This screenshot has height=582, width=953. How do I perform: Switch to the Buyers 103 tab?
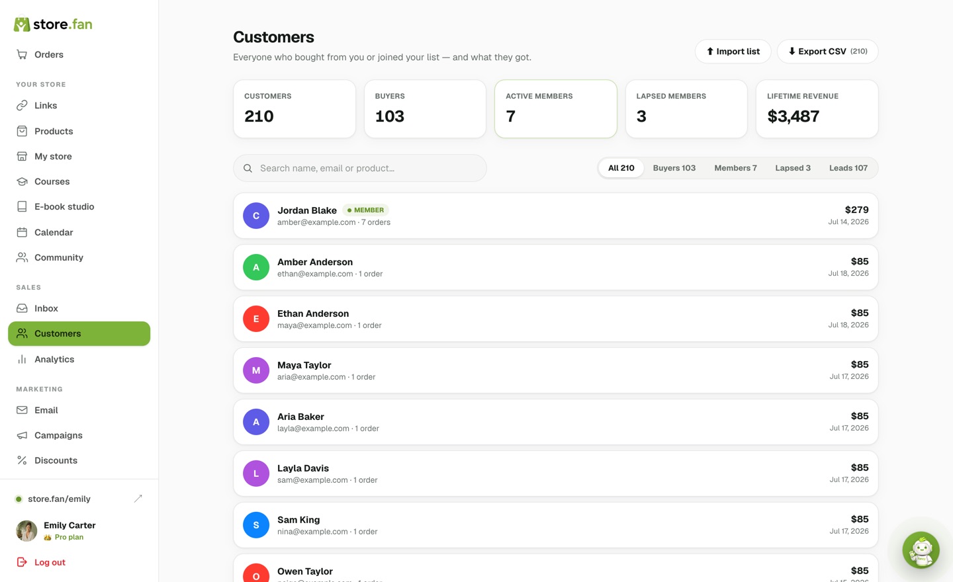674,168
